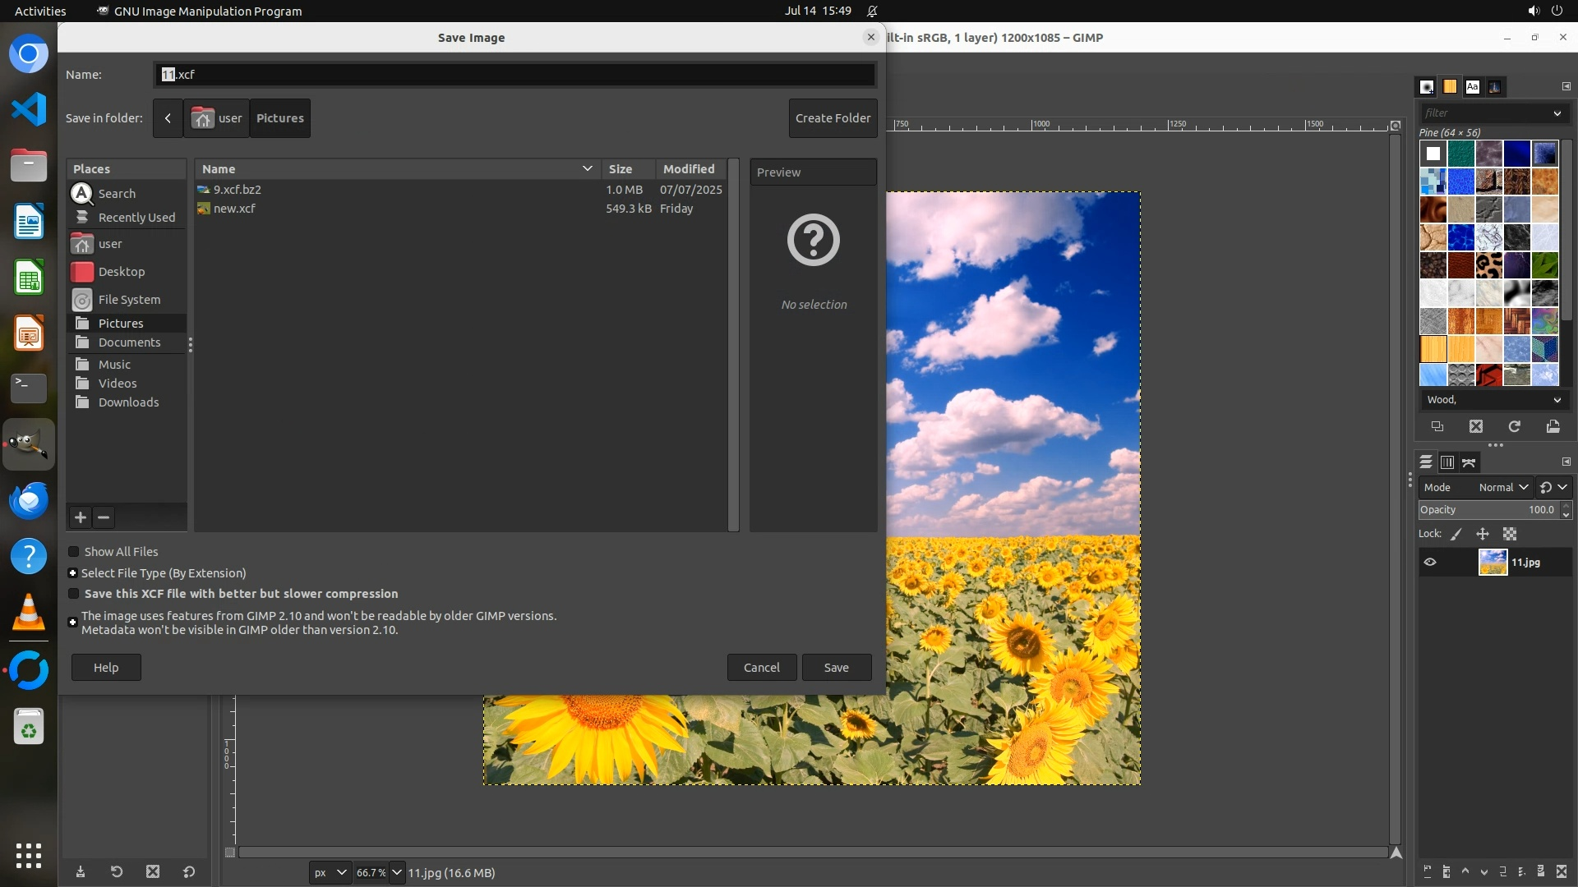Click save tool preset icon at bottom-left
Viewport: 1578px width, 887px height.
pos(81,872)
